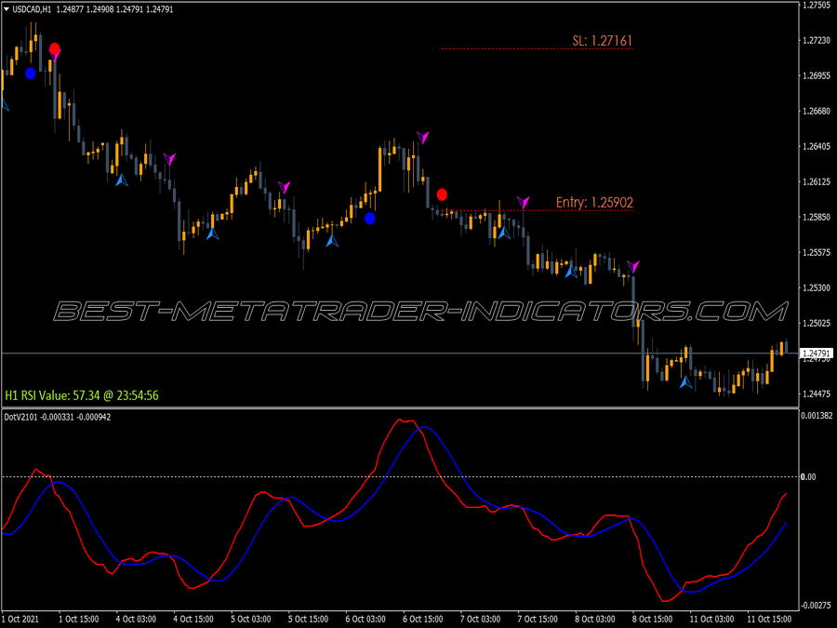Click the blue up arrow after the 4 Oct 15:00 low
Viewport: 837px width, 628px height.
[x=212, y=233]
